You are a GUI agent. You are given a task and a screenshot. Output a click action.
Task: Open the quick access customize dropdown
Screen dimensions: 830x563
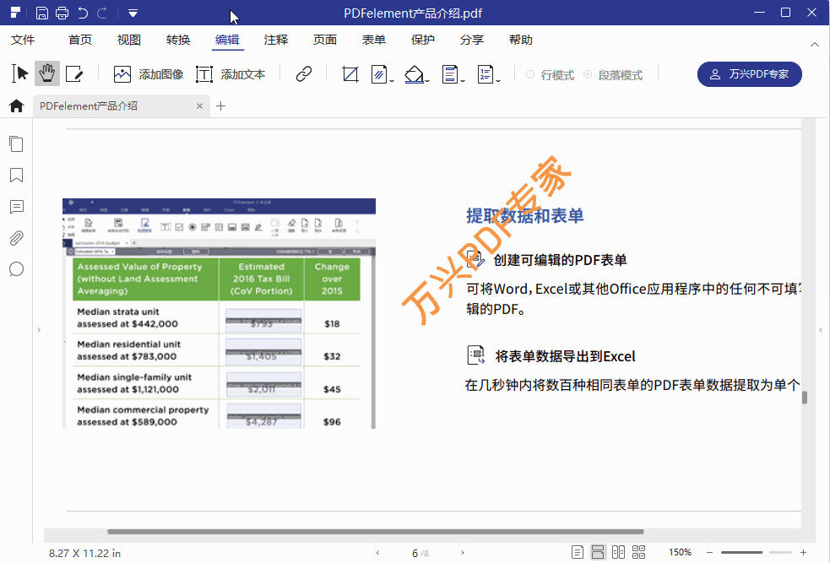click(x=133, y=14)
